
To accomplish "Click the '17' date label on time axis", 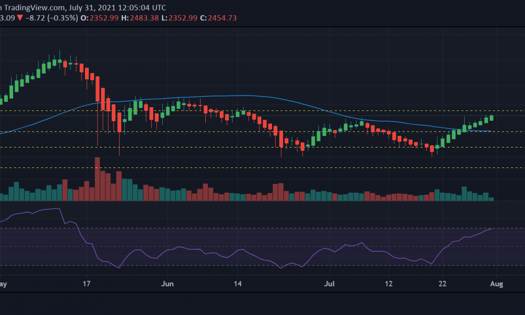I will click(87, 284).
